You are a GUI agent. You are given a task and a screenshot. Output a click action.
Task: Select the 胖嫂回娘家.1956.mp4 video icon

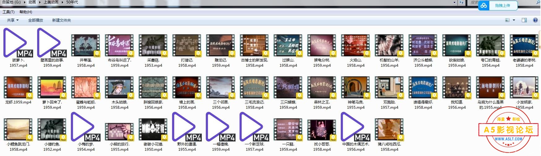(153, 88)
